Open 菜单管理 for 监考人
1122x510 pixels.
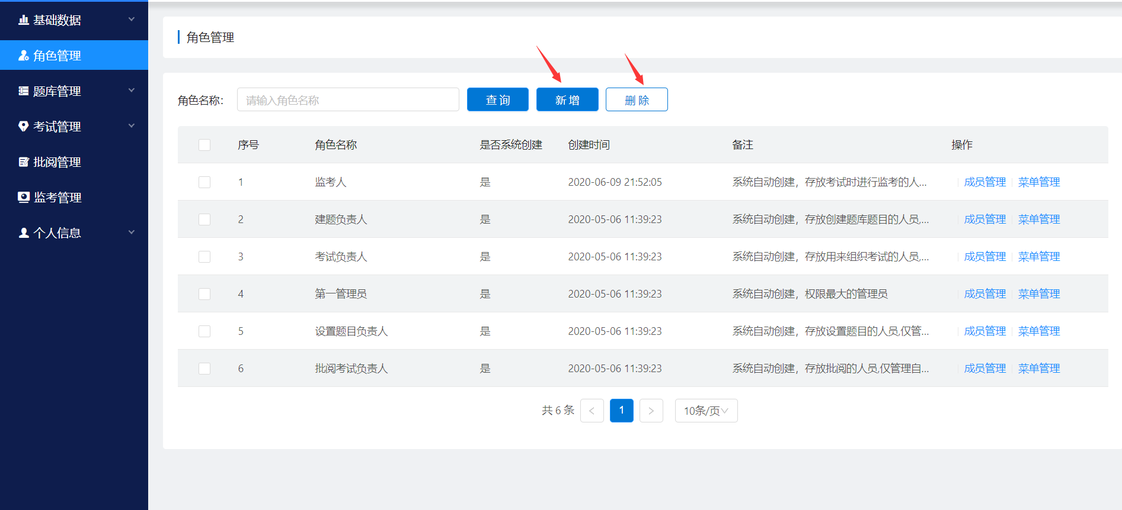point(1039,182)
